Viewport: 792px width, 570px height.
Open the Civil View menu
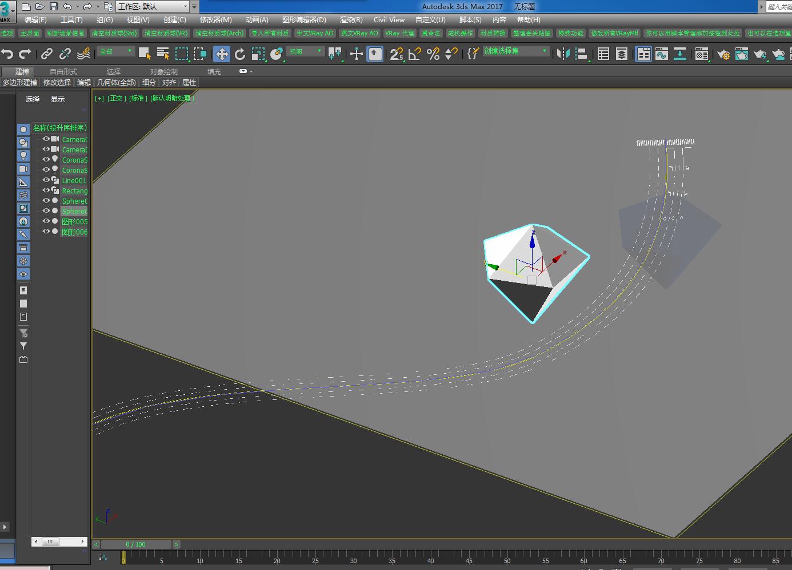coord(389,19)
